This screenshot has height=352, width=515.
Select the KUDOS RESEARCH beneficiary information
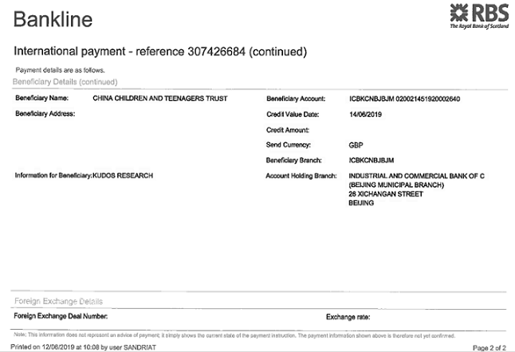[123, 175]
